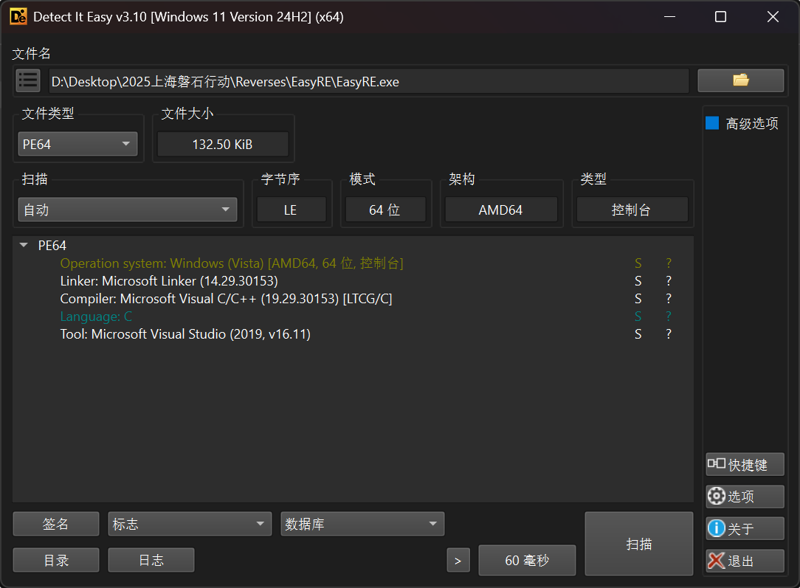Open the 目录 button
The image size is (800, 588).
tap(55, 560)
